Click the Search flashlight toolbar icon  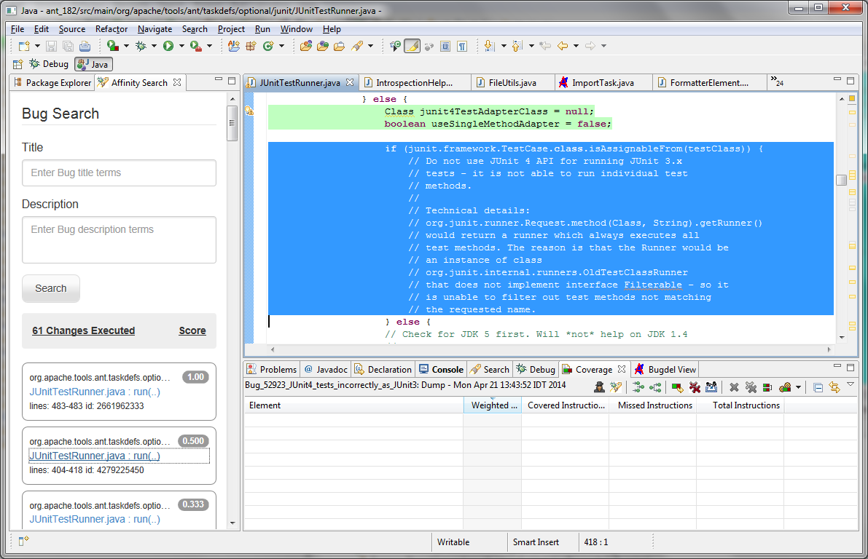357,46
